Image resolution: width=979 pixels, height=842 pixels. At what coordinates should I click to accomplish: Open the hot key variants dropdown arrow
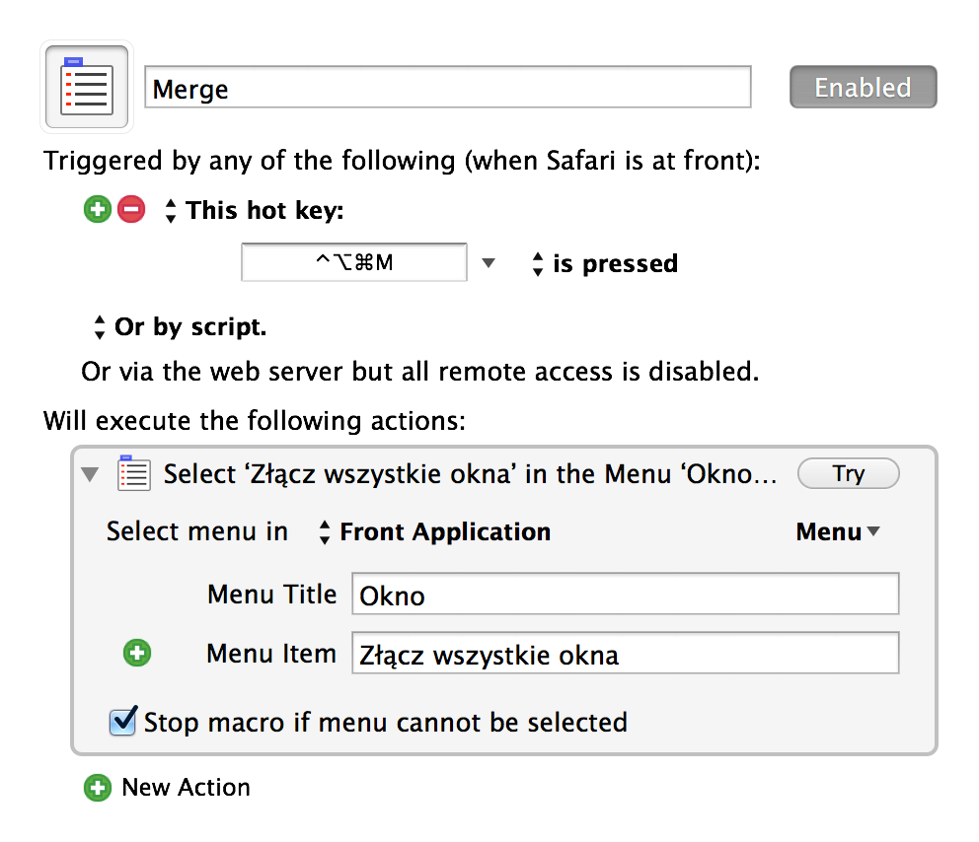pyautogui.click(x=489, y=262)
